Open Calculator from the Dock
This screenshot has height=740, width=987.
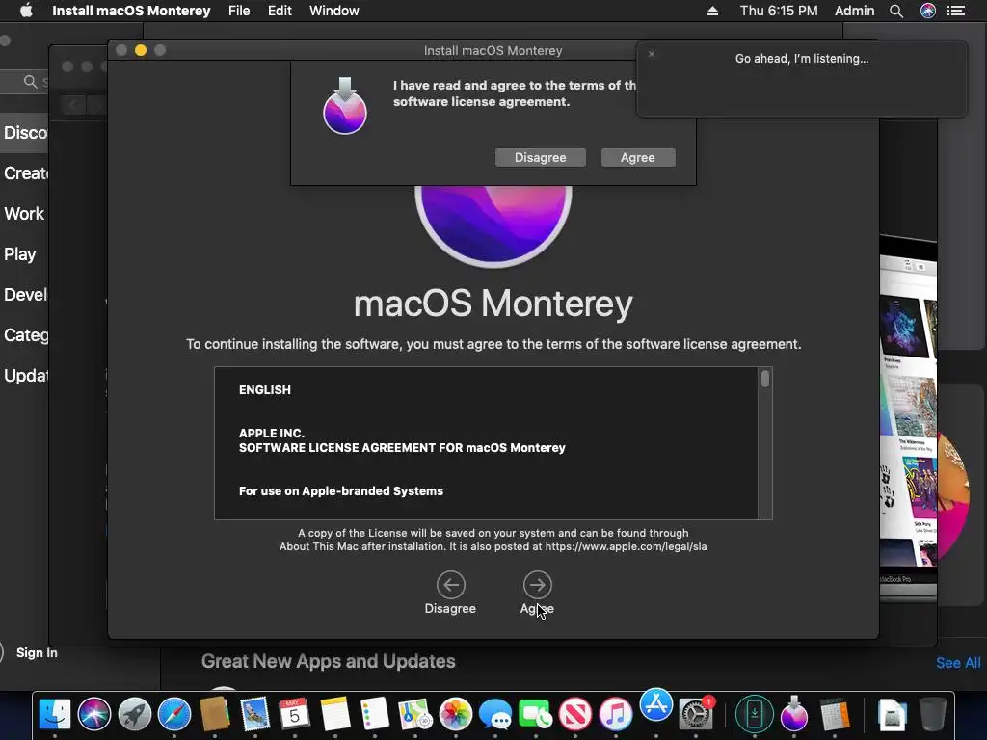pyautogui.click(x=835, y=716)
